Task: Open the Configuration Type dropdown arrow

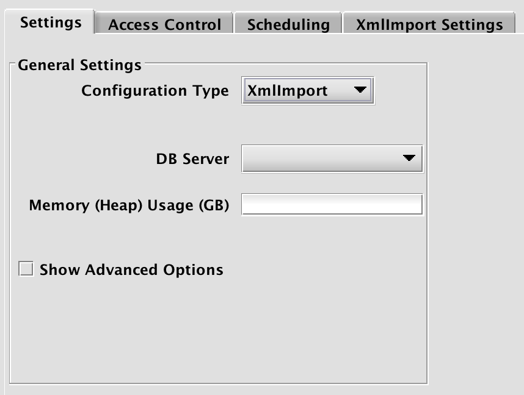Action: coord(360,91)
